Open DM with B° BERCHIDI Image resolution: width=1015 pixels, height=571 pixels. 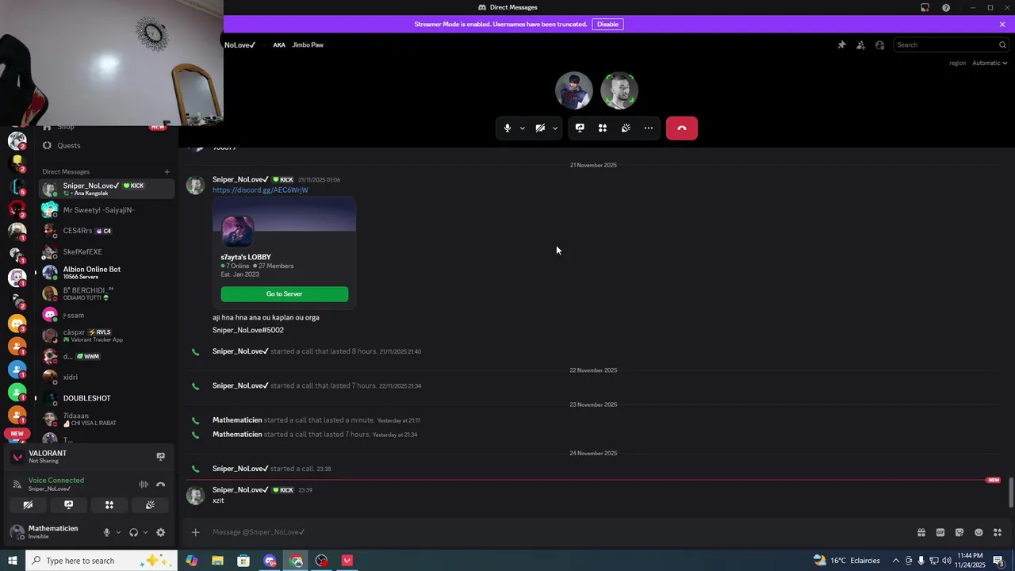coord(106,293)
